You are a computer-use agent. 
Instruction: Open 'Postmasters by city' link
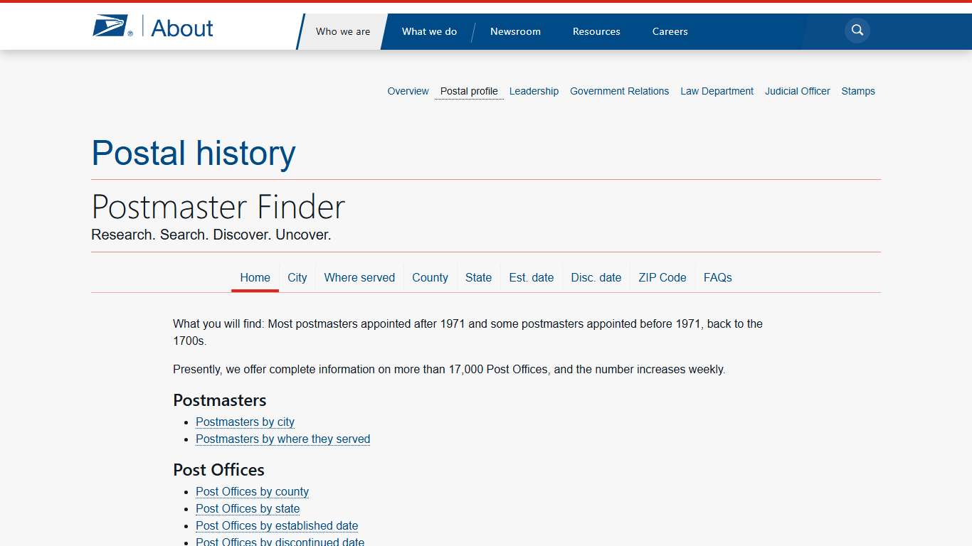pos(245,422)
